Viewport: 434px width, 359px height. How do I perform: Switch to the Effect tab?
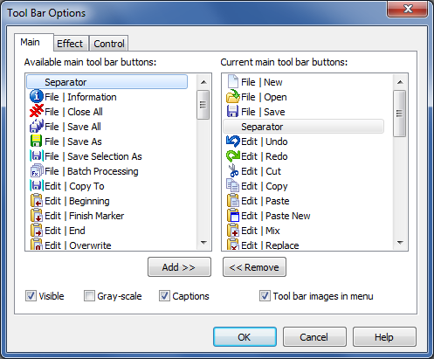[x=70, y=44]
